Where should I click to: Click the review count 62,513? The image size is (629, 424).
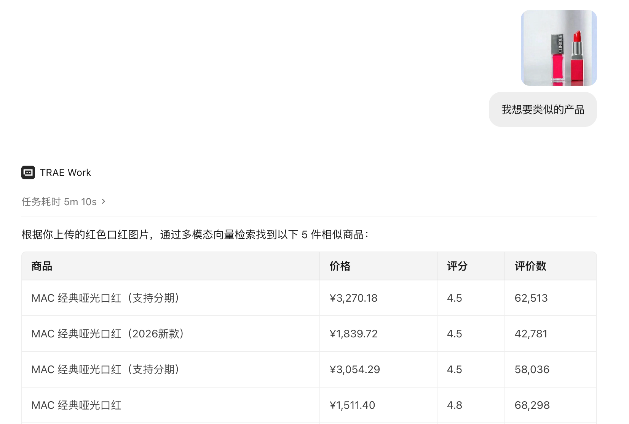click(x=531, y=298)
